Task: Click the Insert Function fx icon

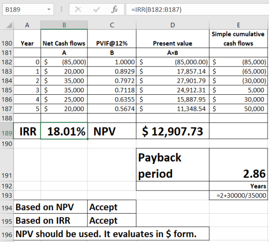Action: pyautogui.click(x=114, y=10)
